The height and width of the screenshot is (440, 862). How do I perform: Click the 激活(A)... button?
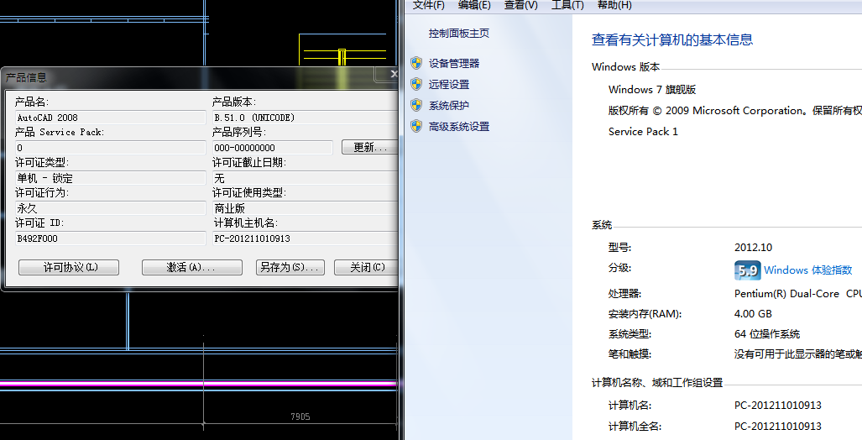coord(192,267)
